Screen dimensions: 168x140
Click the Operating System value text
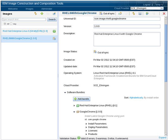114,73
